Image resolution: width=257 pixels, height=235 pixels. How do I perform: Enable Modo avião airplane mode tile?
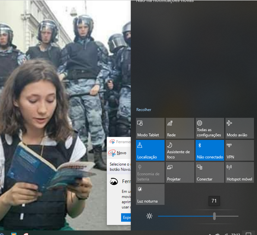point(240,128)
